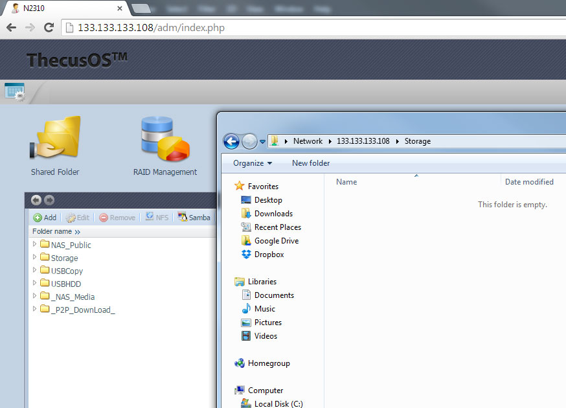The image size is (566, 408).
Task: Select the N2310 browser tab
Action: point(65,8)
